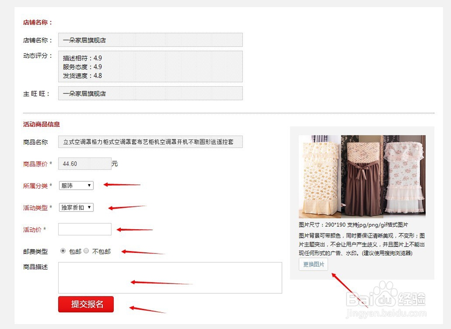The height and width of the screenshot is (329, 451).
Task: Click the 商品原价 field showing 44.60
Action: click(x=84, y=163)
